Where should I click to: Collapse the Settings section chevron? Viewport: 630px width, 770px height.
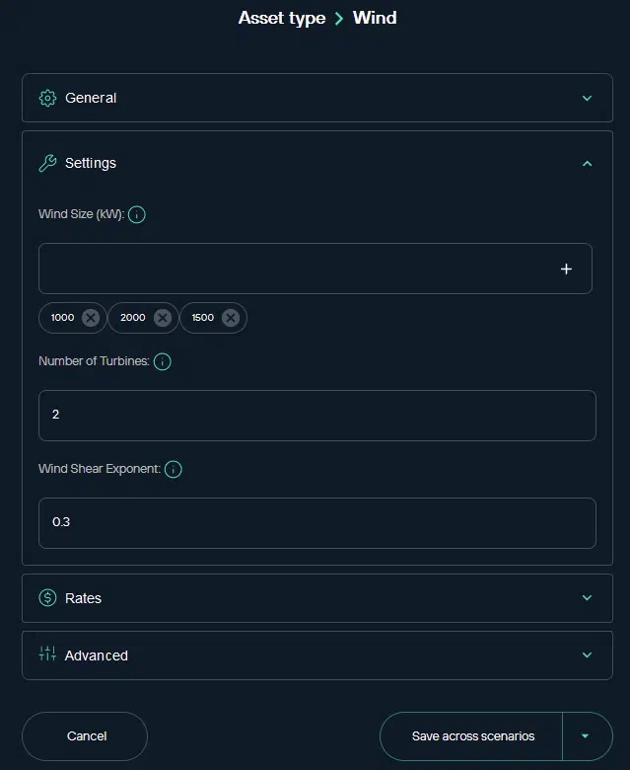click(x=588, y=163)
